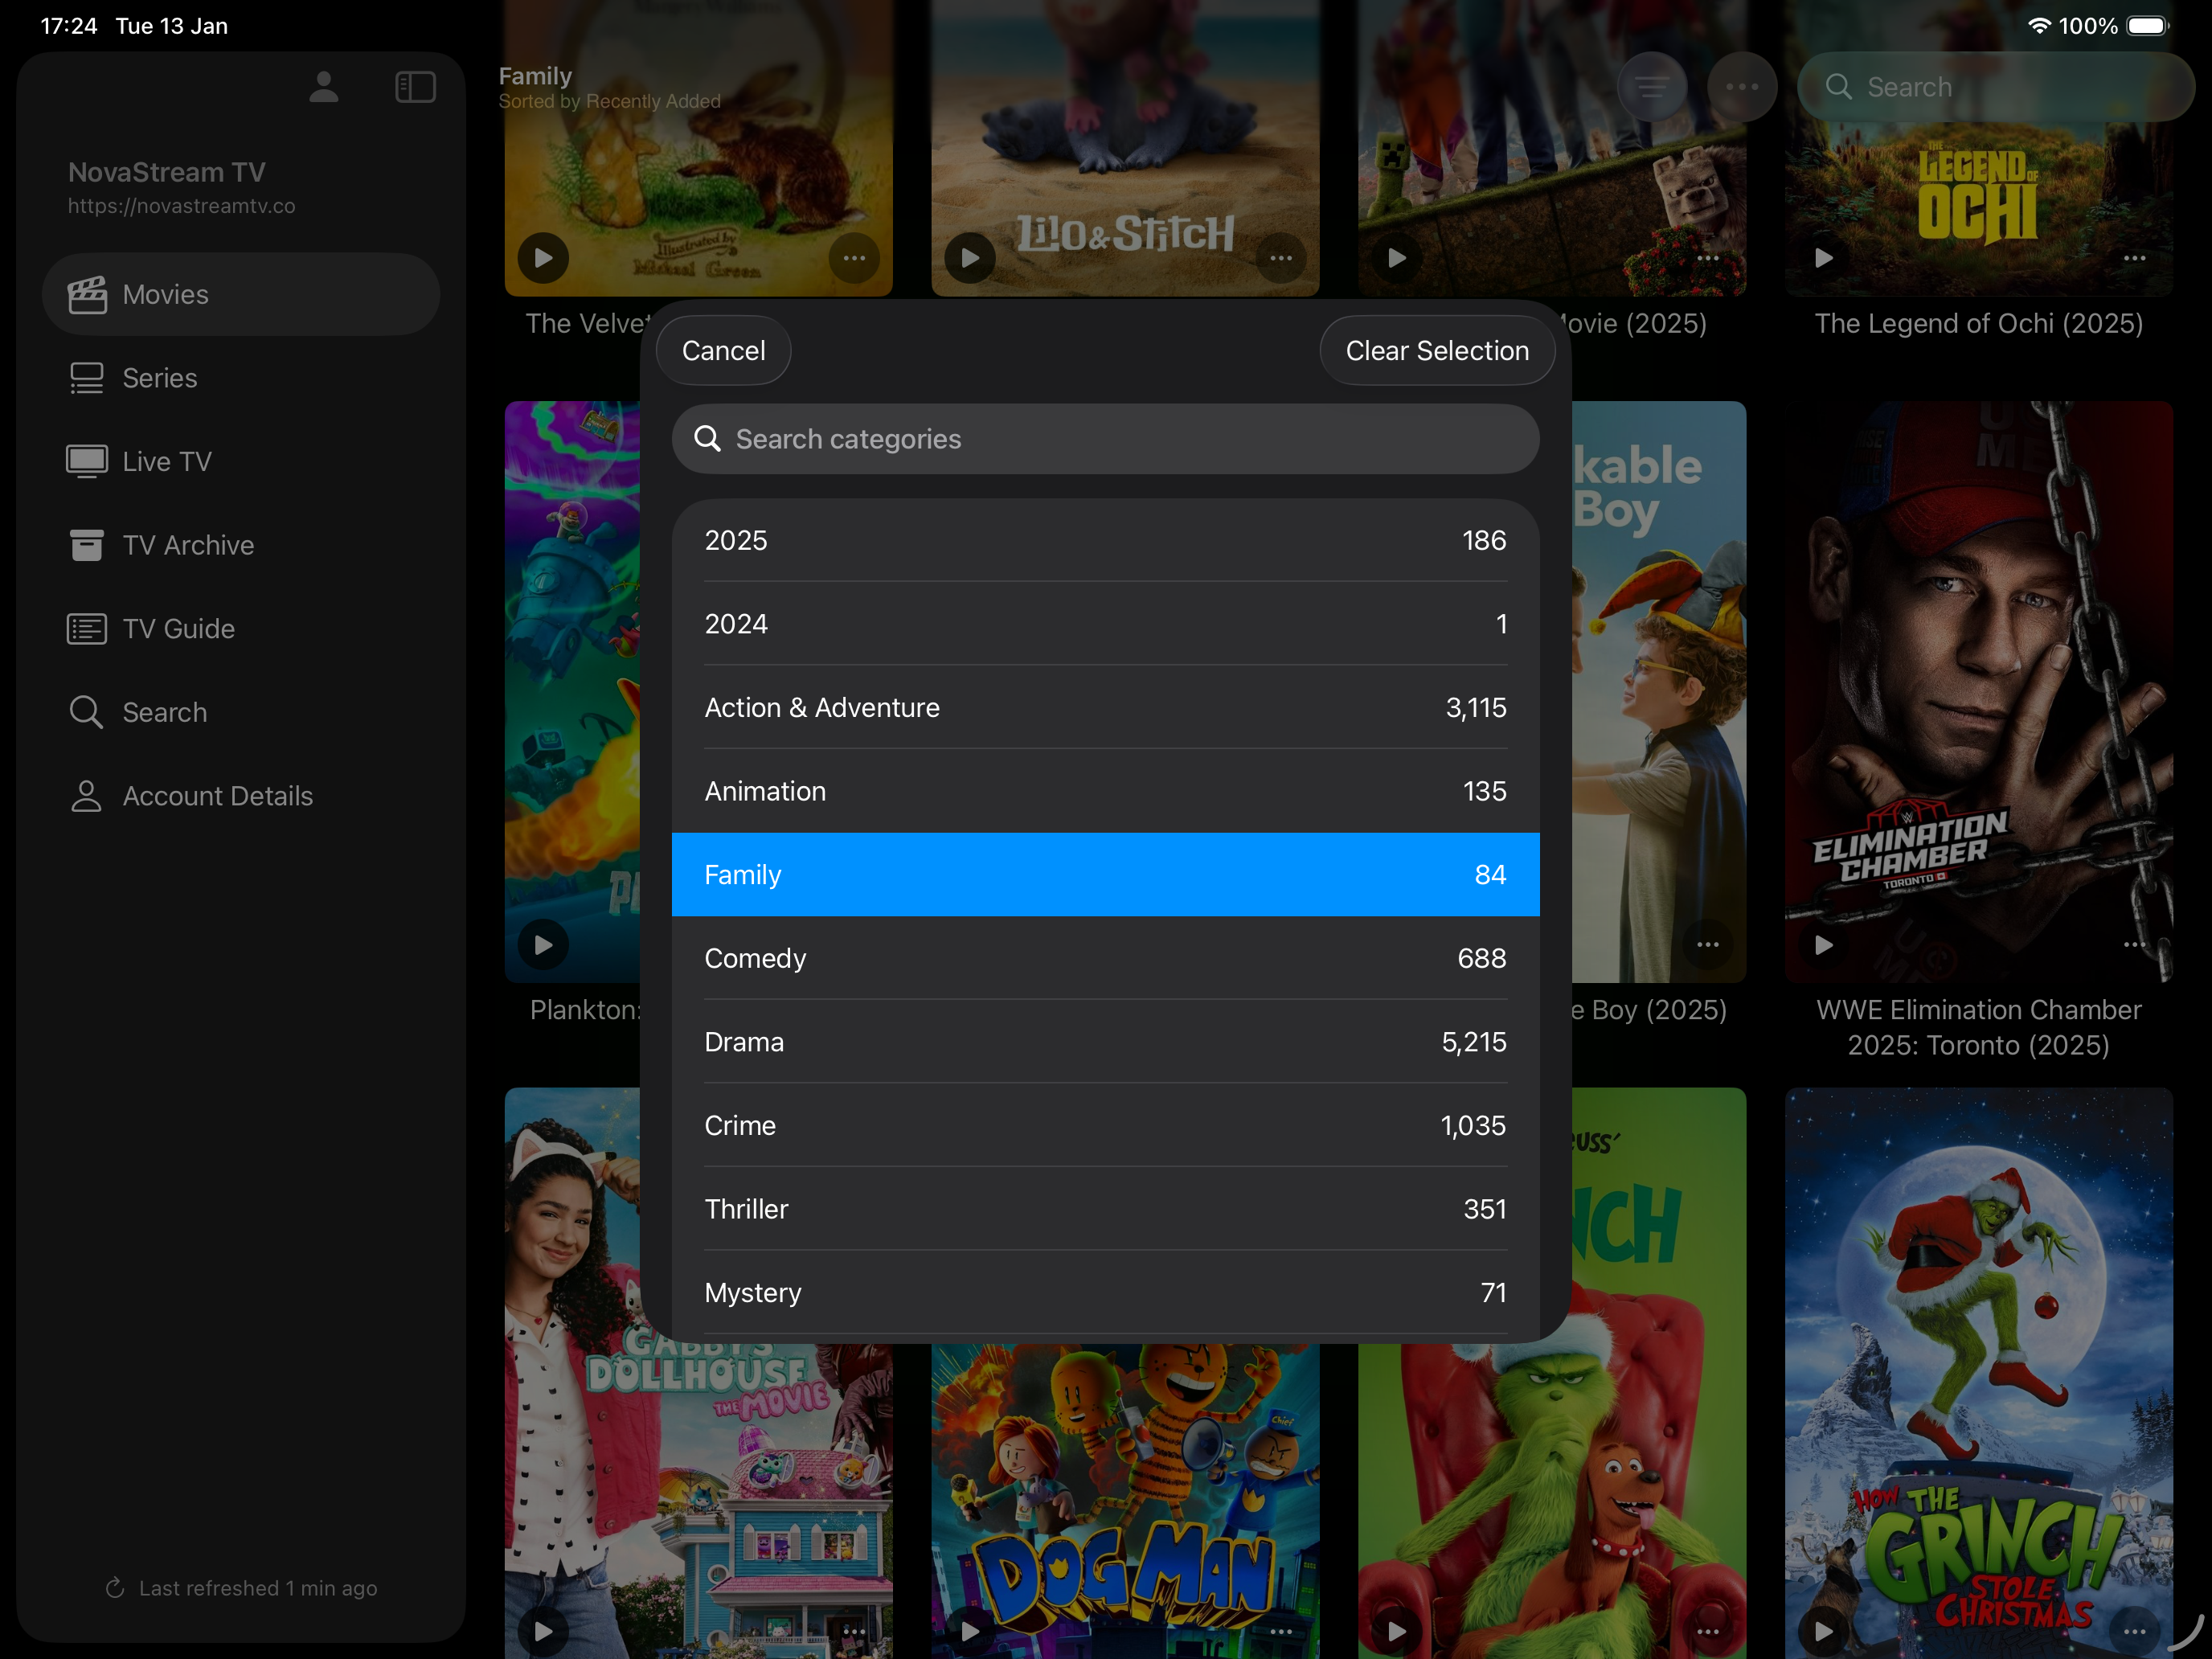The height and width of the screenshot is (1659, 2212).
Task: Open the TV Archive section
Action: [x=241, y=545]
